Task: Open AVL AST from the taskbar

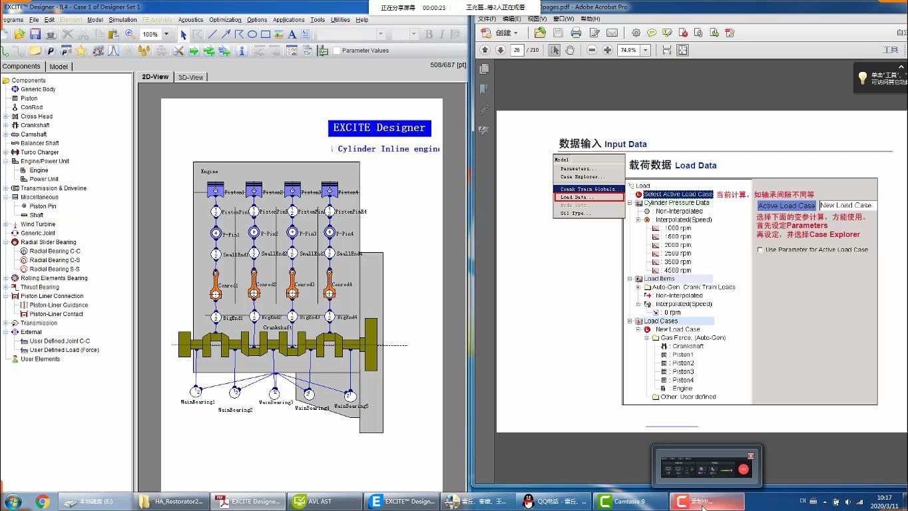Action: (x=326, y=501)
